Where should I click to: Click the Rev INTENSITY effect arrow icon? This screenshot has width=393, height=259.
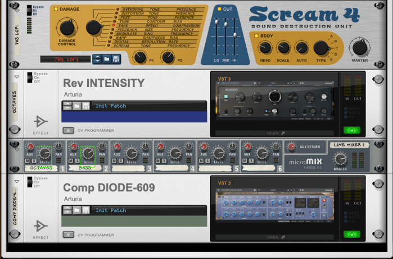40,122
